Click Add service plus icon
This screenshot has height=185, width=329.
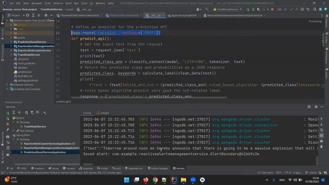[45, 113]
